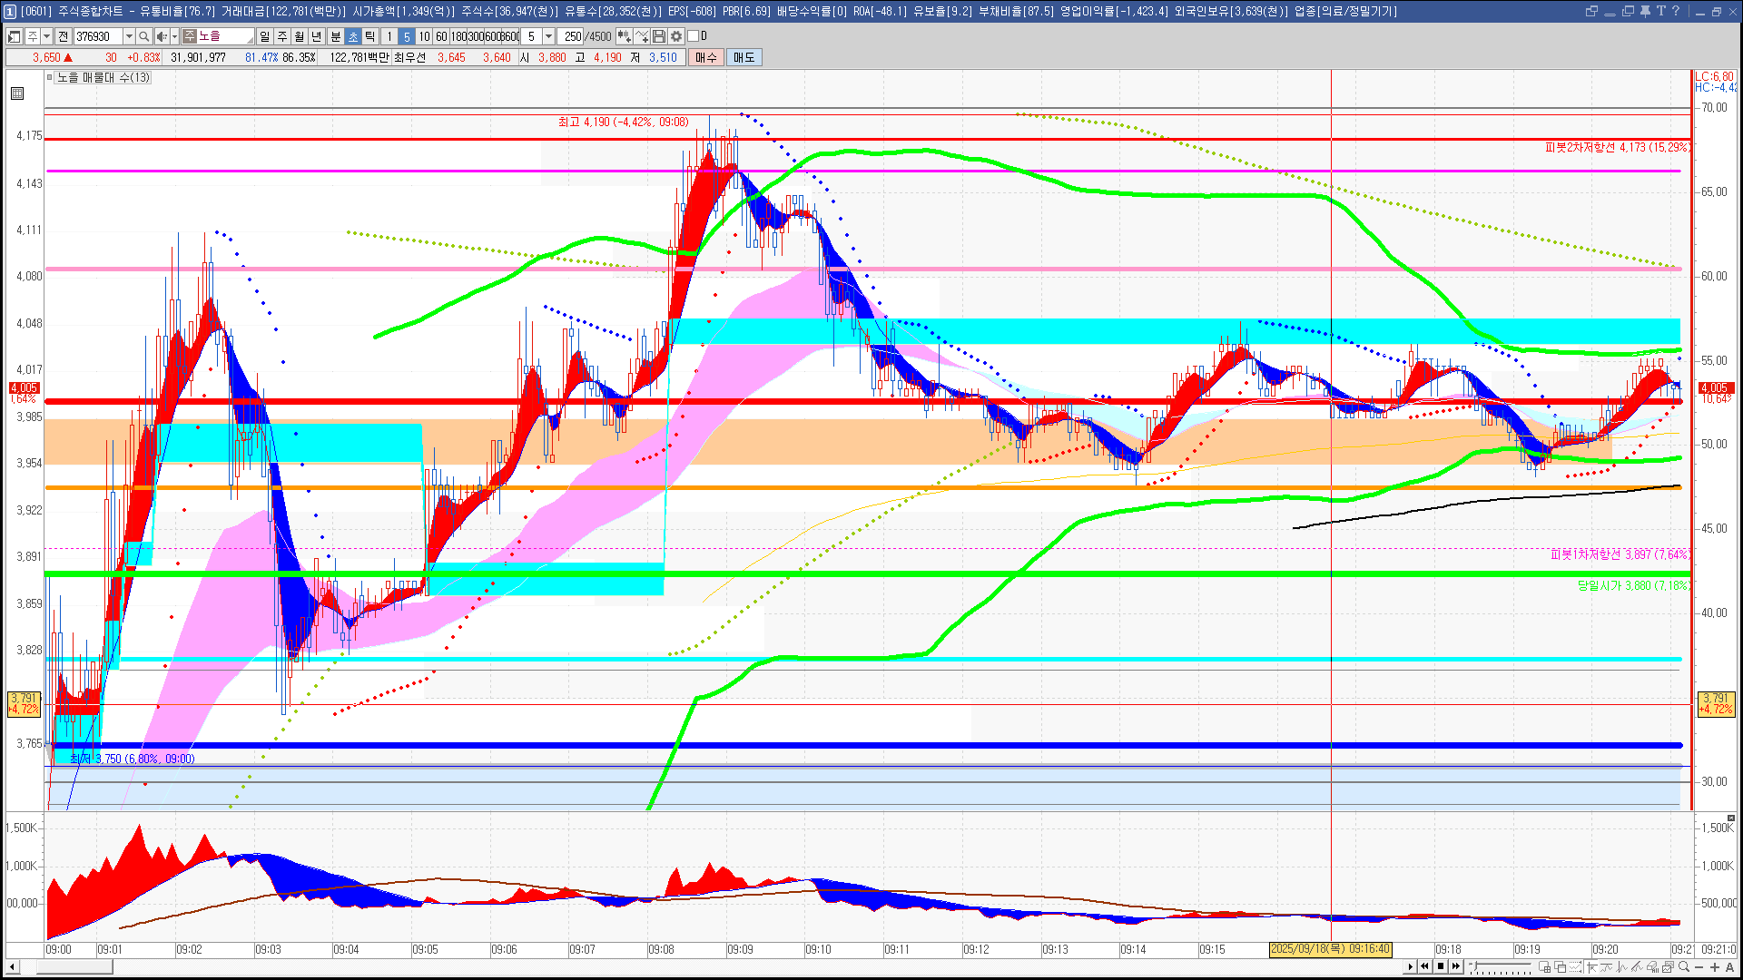Select the 초 (seconds) period toggle

click(353, 36)
